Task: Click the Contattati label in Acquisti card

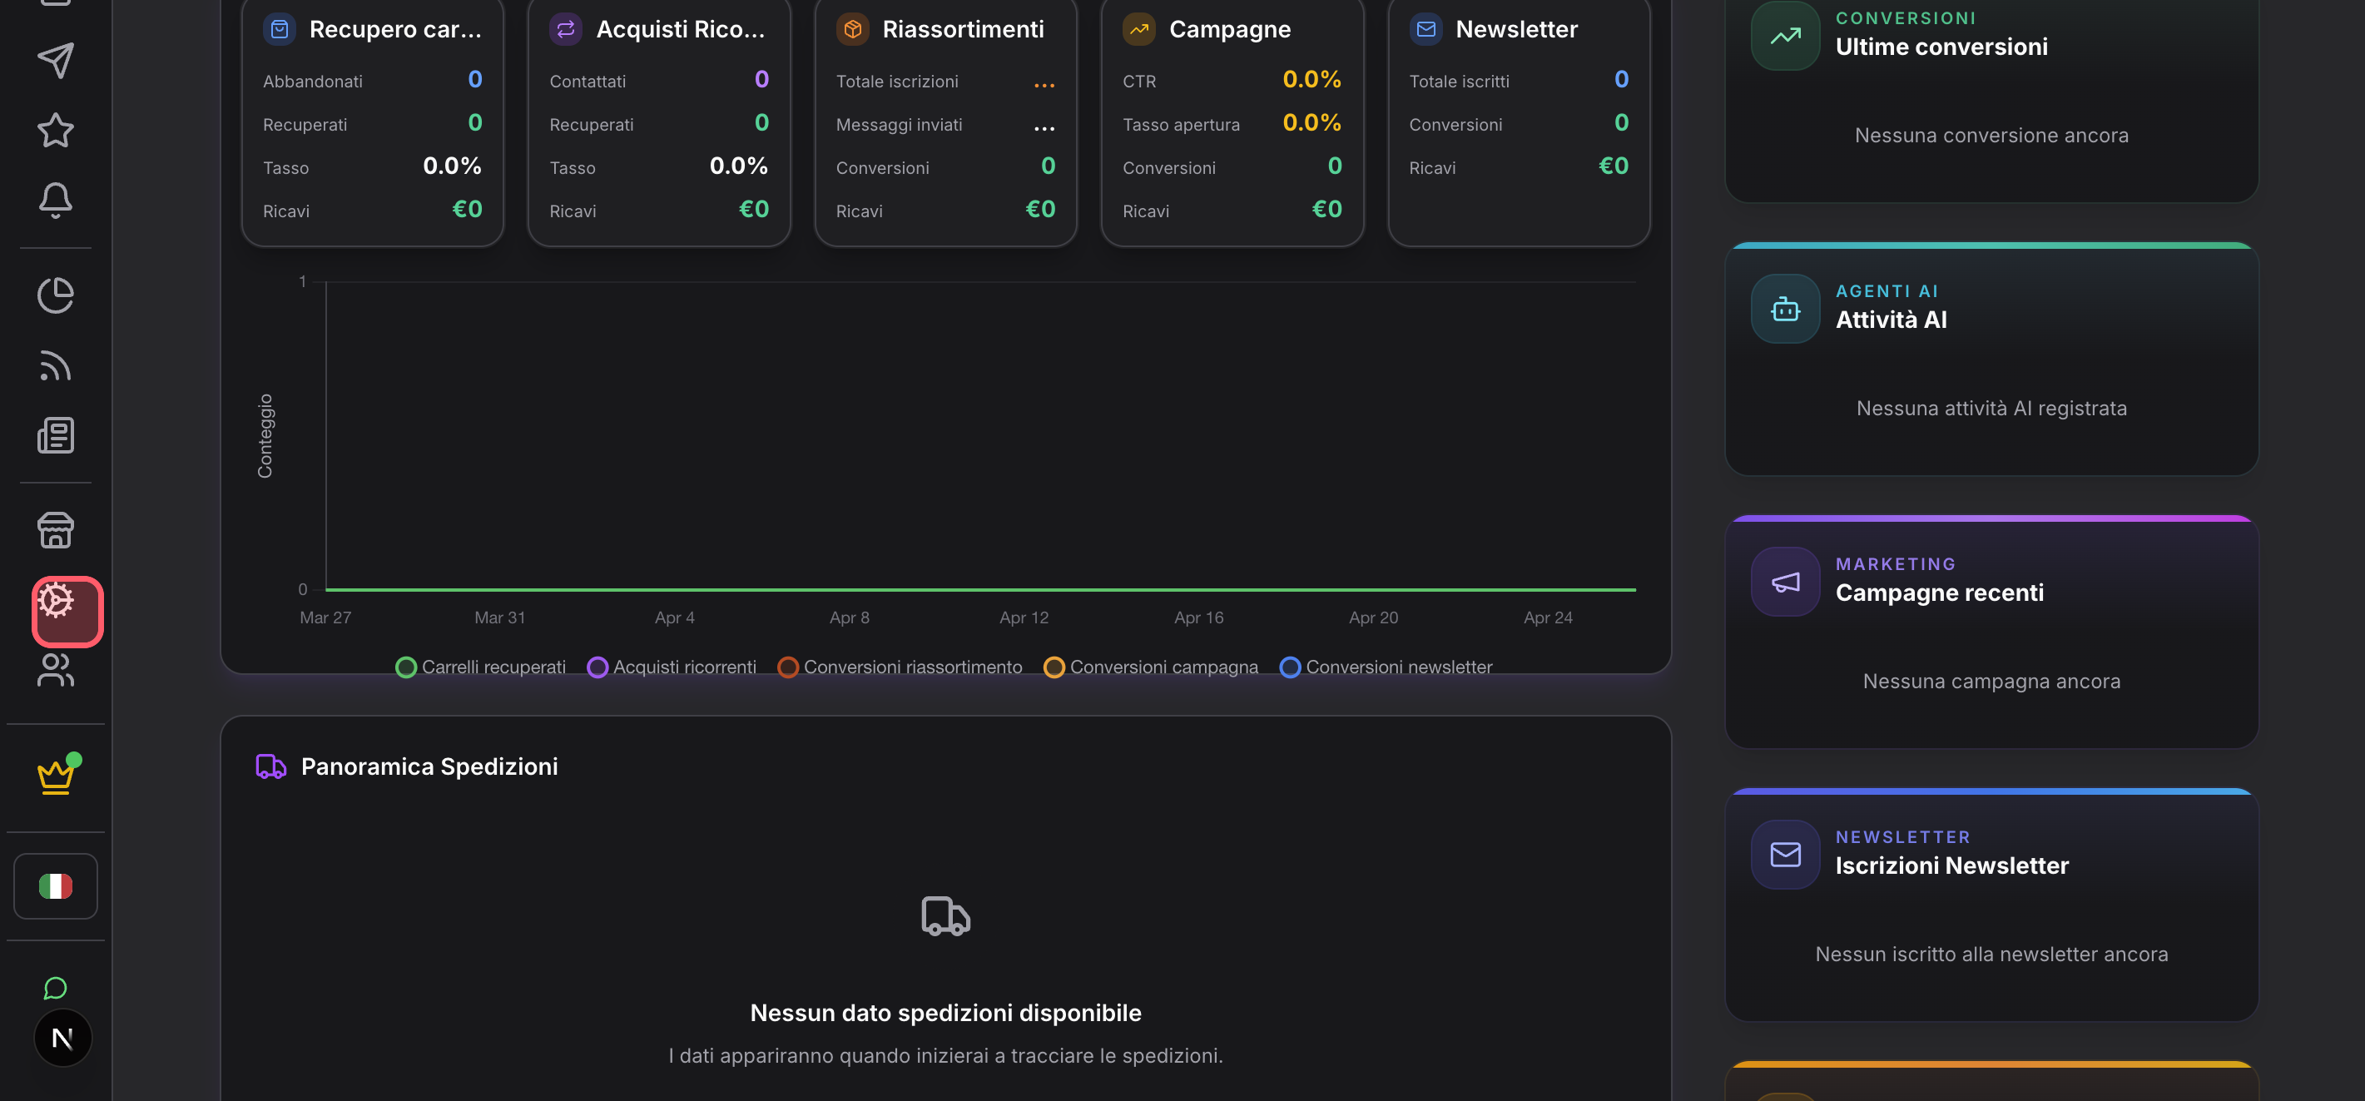Action: click(x=588, y=81)
